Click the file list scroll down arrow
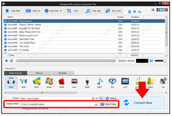172x116 pixels. tap(166, 56)
